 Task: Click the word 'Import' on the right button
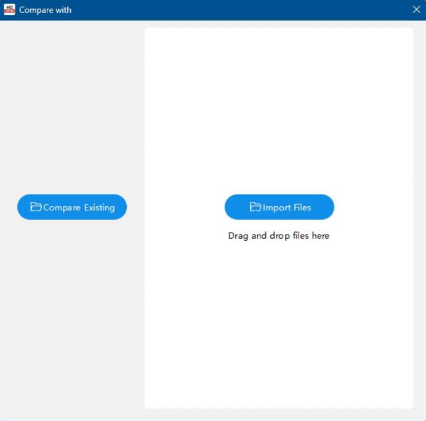(x=277, y=208)
